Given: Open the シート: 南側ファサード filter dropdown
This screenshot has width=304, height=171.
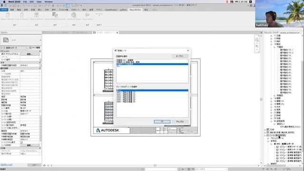Looking at the screenshot, I should pyautogui.click(x=14, y=47).
